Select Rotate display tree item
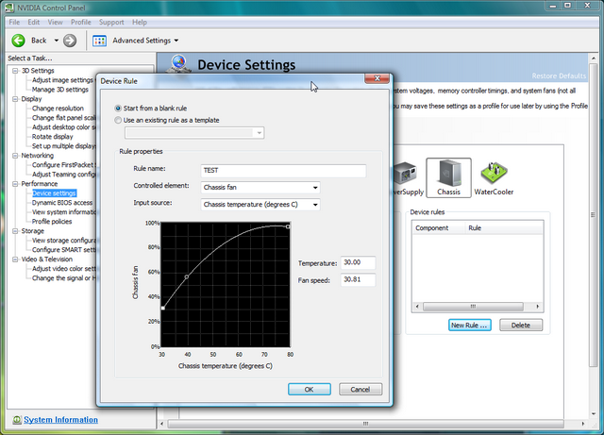604x435 pixels. click(53, 137)
